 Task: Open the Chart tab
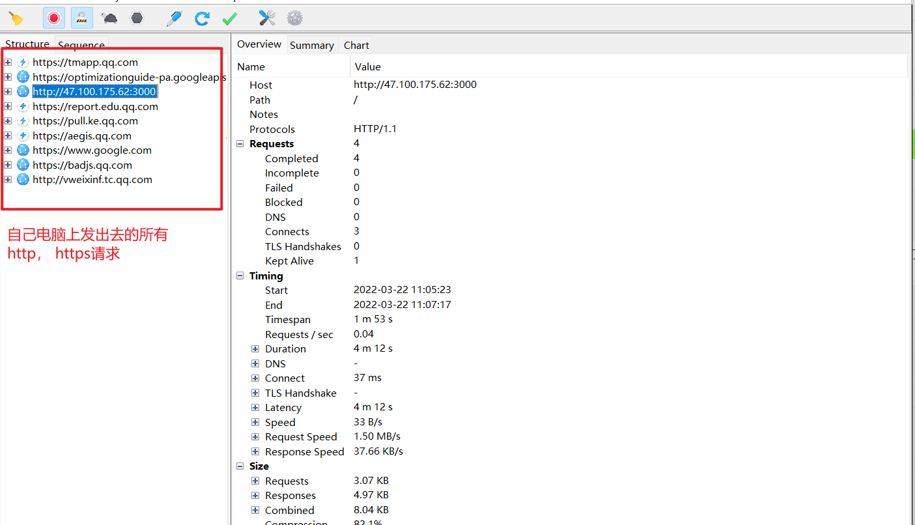pyautogui.click(x=356, y=45)
